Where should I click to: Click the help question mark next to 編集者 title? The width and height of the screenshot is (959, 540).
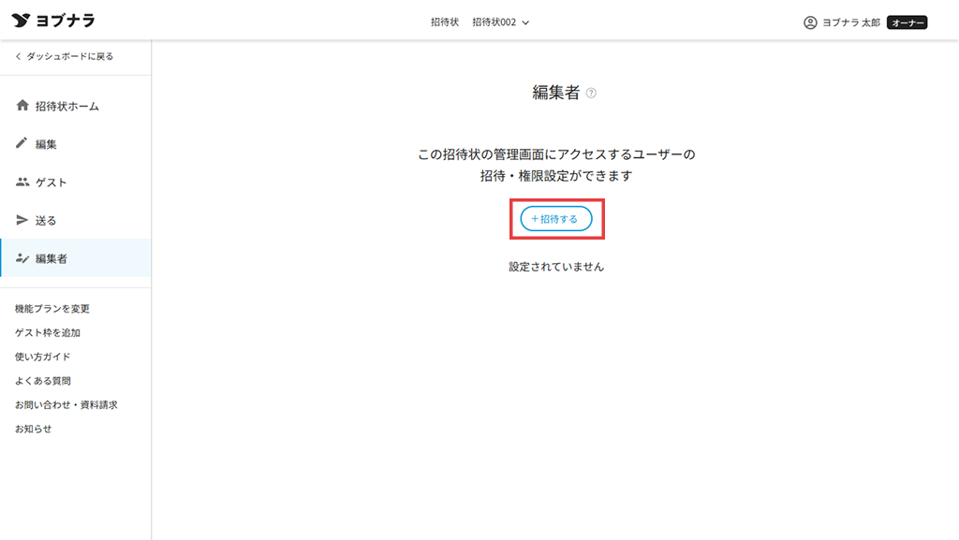[591, 93]
